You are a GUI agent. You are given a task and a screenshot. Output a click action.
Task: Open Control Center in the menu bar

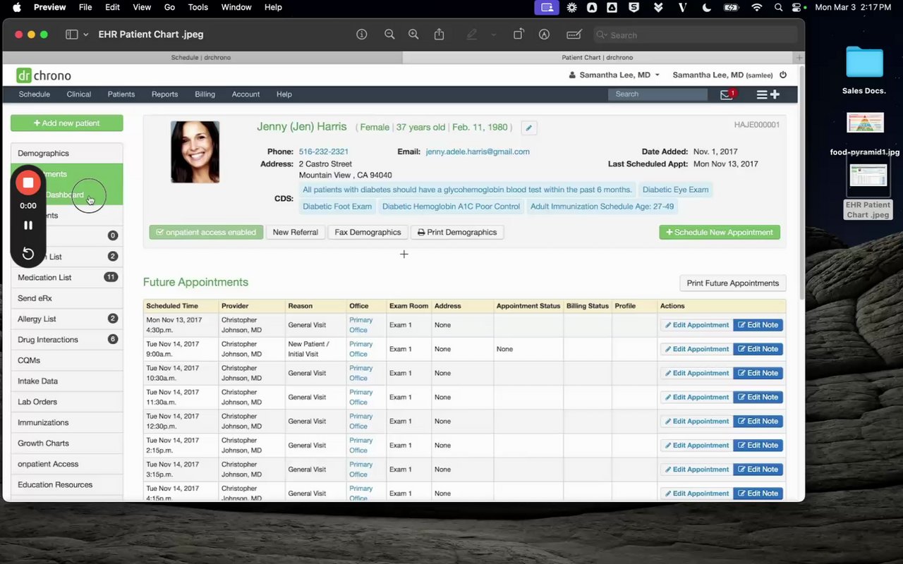[x=798, y=7]
